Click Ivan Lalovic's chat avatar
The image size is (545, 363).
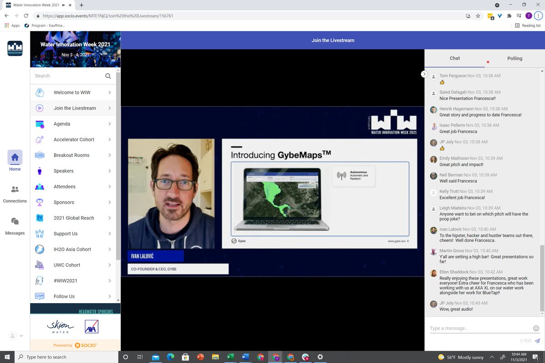434,230
